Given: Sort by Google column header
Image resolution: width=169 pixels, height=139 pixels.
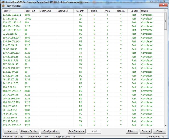Looking at the screenshot, I should coord(121,11).
